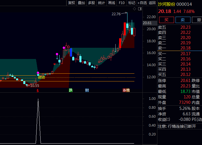Select the 标记 mark tool

pyautogui.click(x=132, y=3)
